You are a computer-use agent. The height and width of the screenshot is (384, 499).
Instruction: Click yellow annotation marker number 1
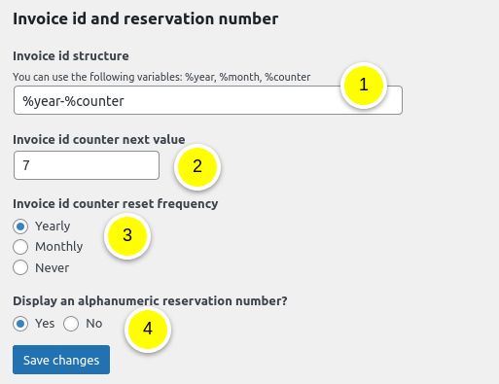364,86
